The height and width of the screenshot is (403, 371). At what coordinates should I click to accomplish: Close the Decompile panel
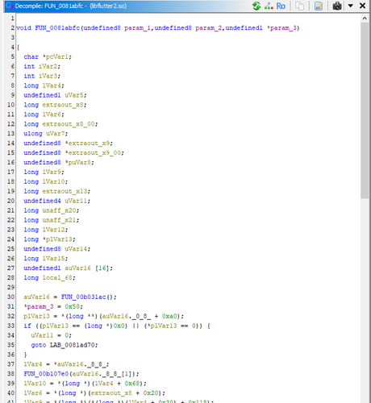pyautogui.click(x=362, y=6)
